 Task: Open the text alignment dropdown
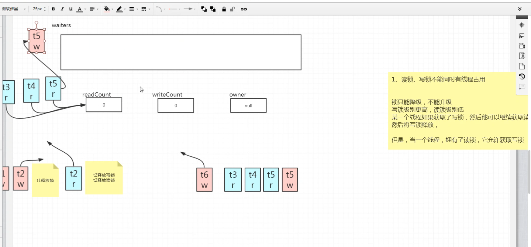click(x=94, y=9)
